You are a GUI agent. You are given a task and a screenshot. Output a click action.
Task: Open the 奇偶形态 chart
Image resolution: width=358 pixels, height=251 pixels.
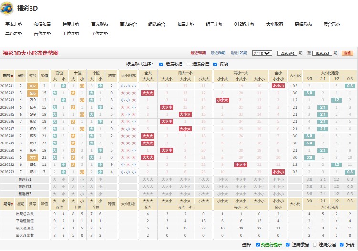click(303, 24)
